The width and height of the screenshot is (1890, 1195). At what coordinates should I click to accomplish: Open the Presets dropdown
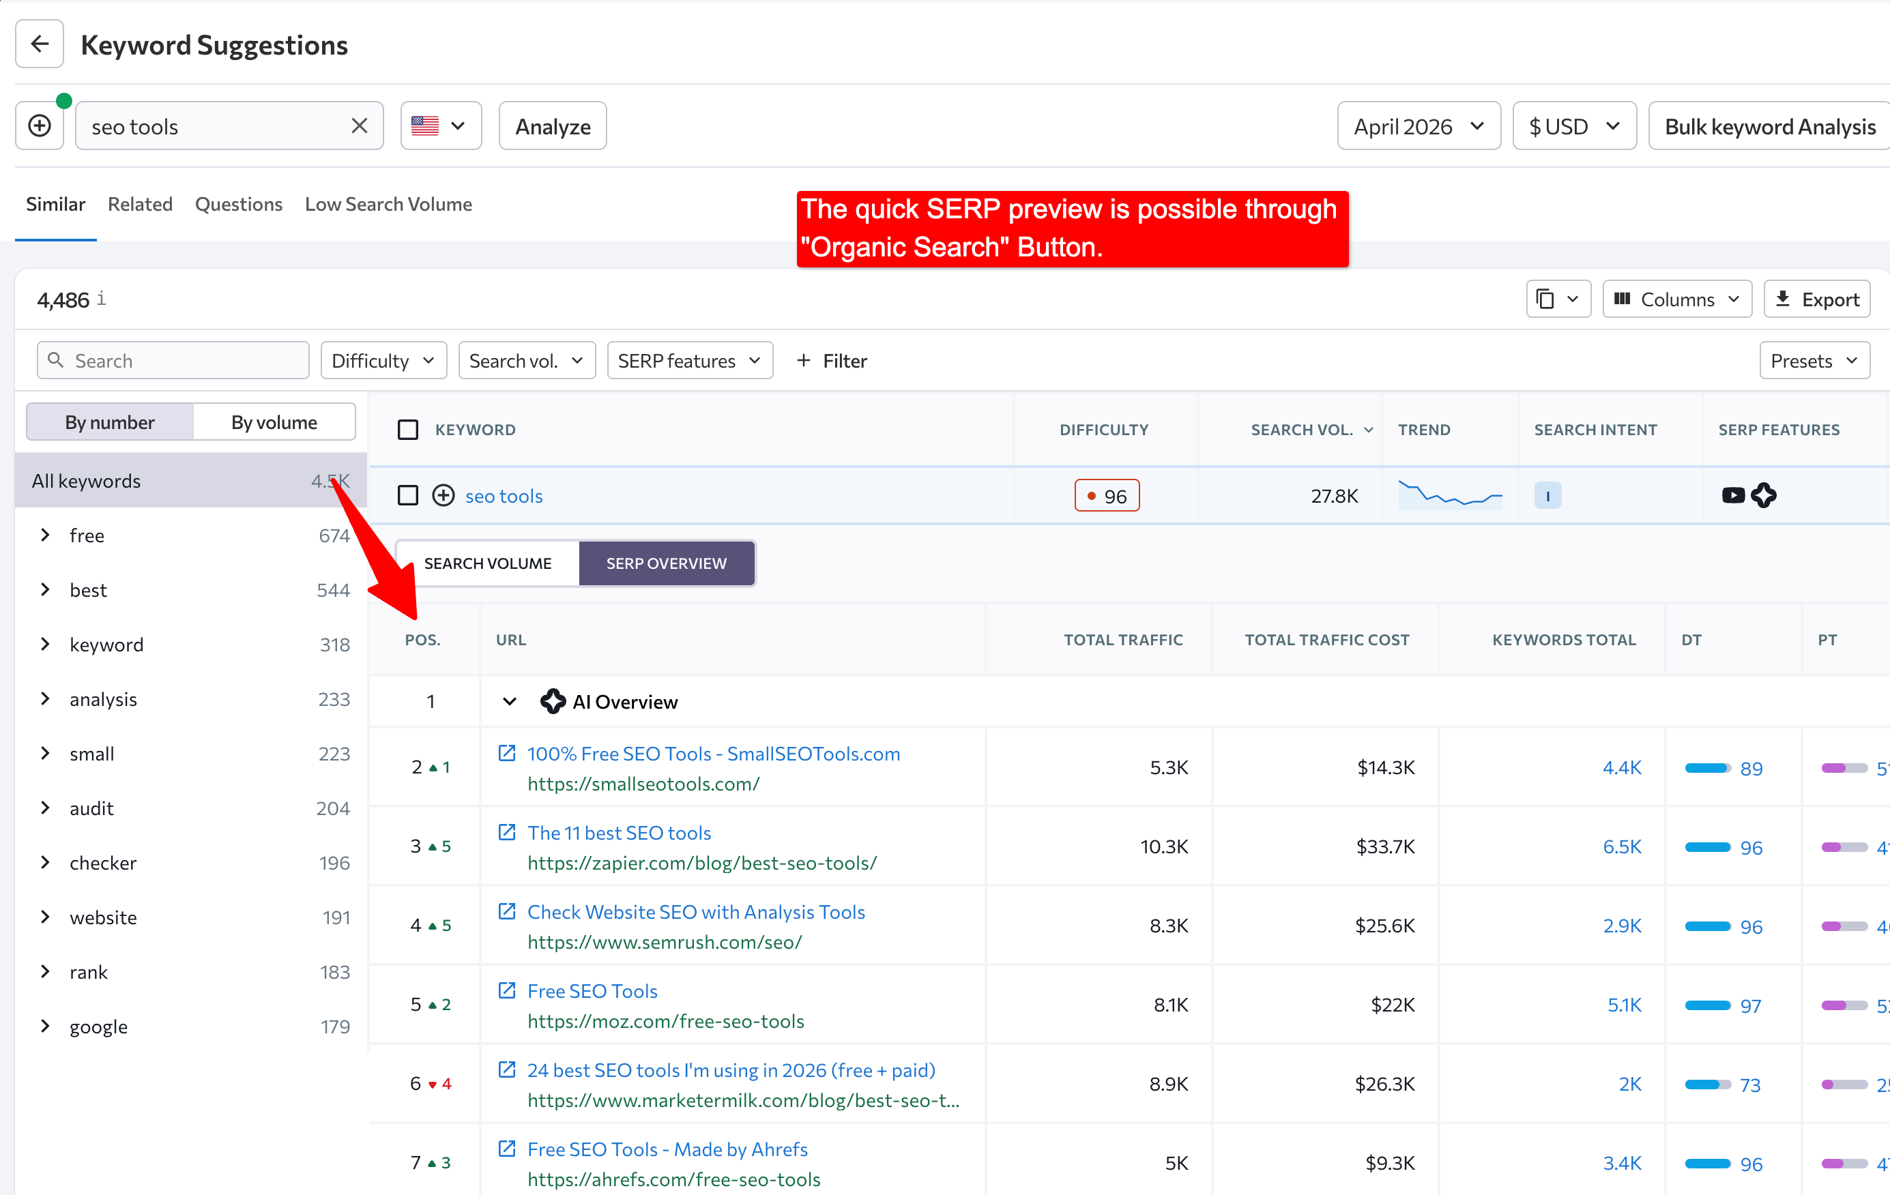coord(1814,360)
